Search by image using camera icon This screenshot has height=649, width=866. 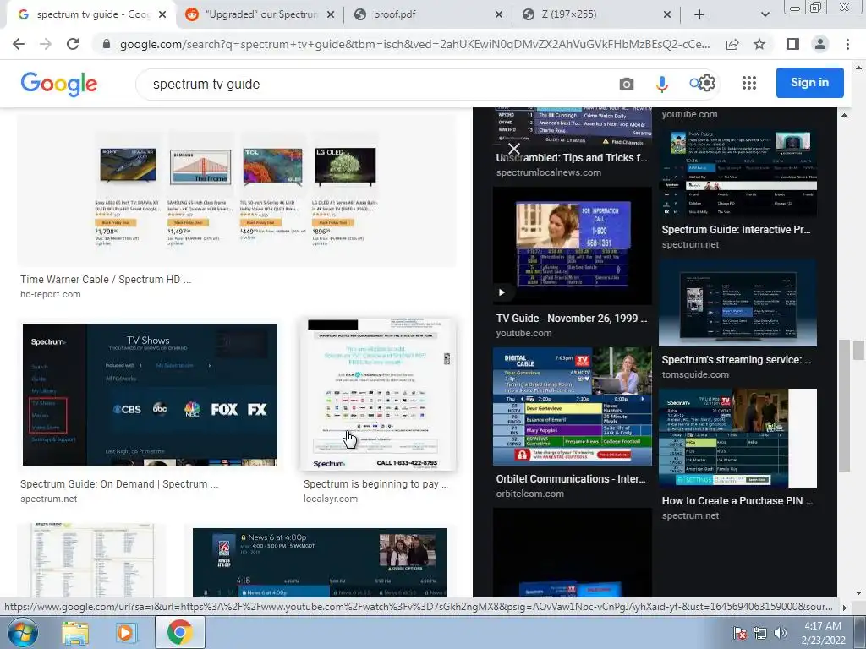point(627,84)
